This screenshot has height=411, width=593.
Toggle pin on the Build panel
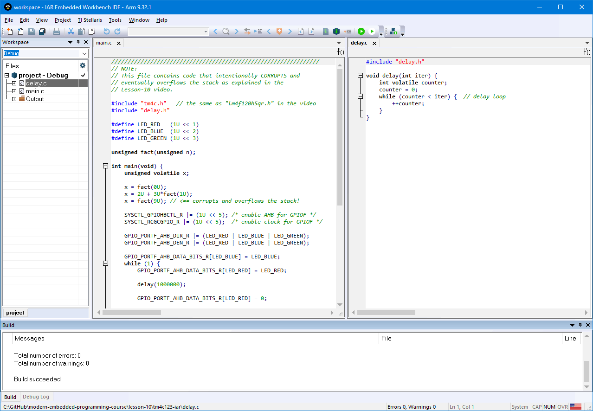pyautogui.click(x=580, y=325)
